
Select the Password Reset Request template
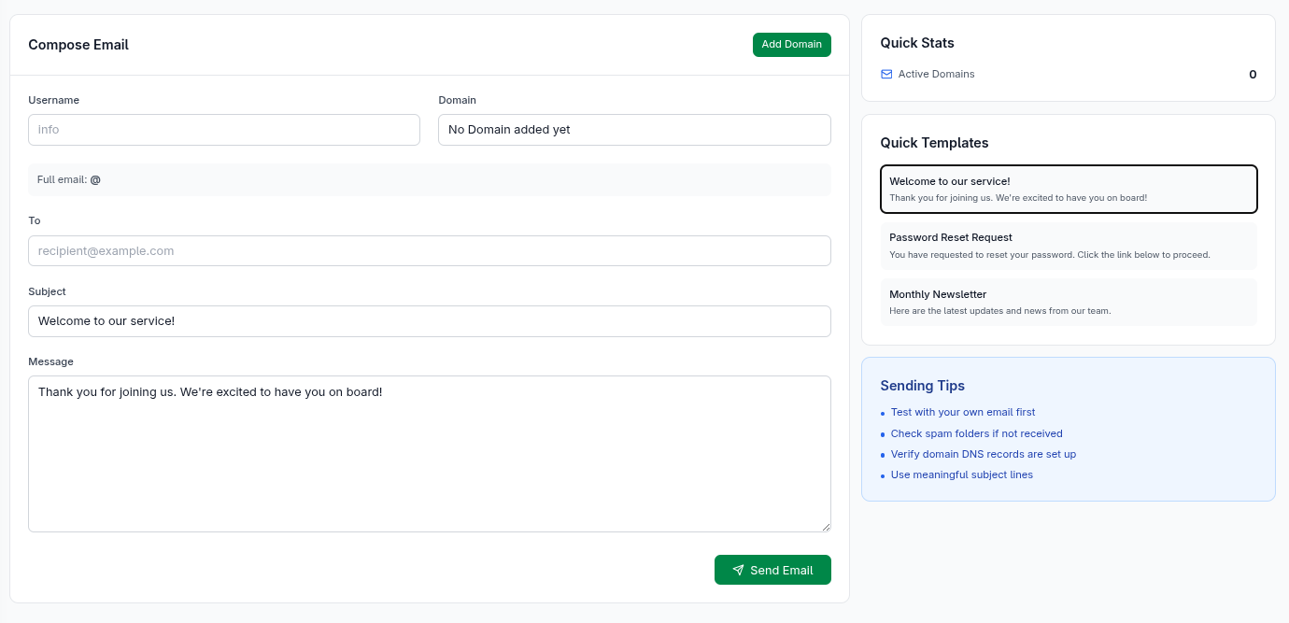tap(1068, 245)
